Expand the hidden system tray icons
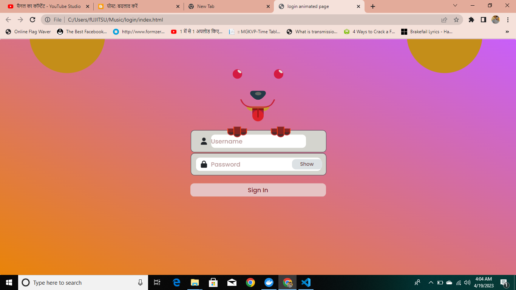 click(x=431, y=282)
